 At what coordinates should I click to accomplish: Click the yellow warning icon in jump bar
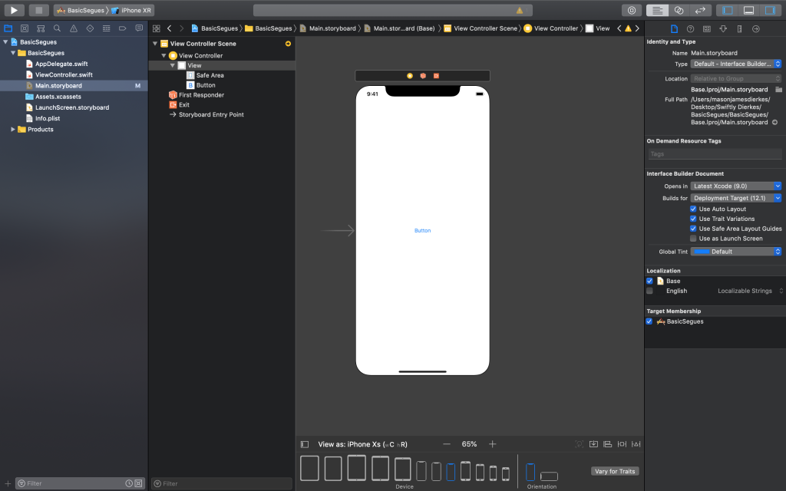pyautogui.click(x=628, y=28)
